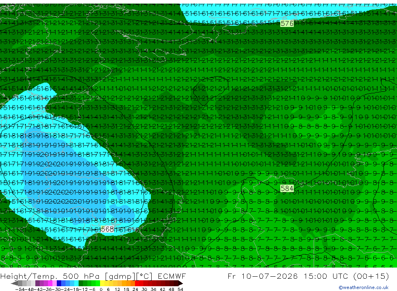Click the left gray arrow of color scale
Viewport: 397px width, 291px height.
(14, 283)
